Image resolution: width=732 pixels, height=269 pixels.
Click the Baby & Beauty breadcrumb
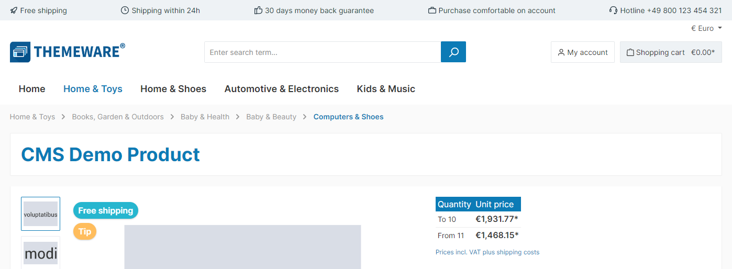point(271,117)
